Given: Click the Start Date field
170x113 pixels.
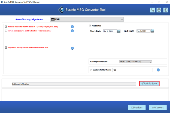Looking at the screenshot, I should point(110,31).
